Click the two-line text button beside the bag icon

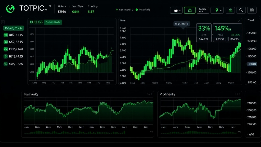pyautogui.click(x=203, y=10)
